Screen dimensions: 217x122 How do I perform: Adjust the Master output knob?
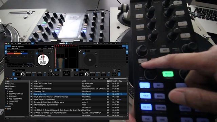coord(97,43)
